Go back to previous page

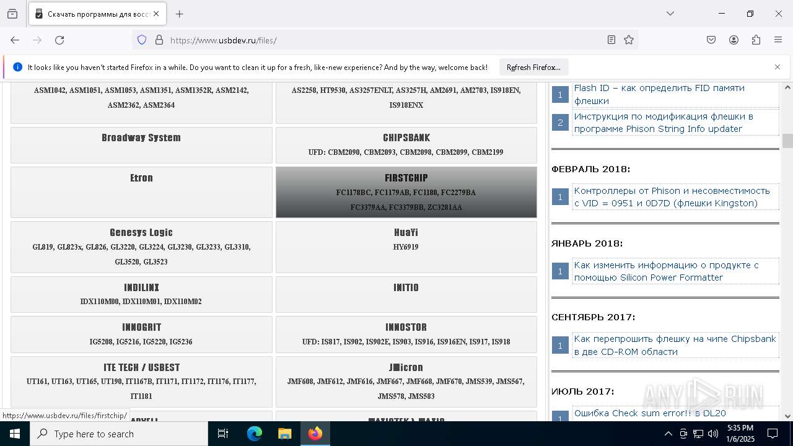[x=15, y=40]
